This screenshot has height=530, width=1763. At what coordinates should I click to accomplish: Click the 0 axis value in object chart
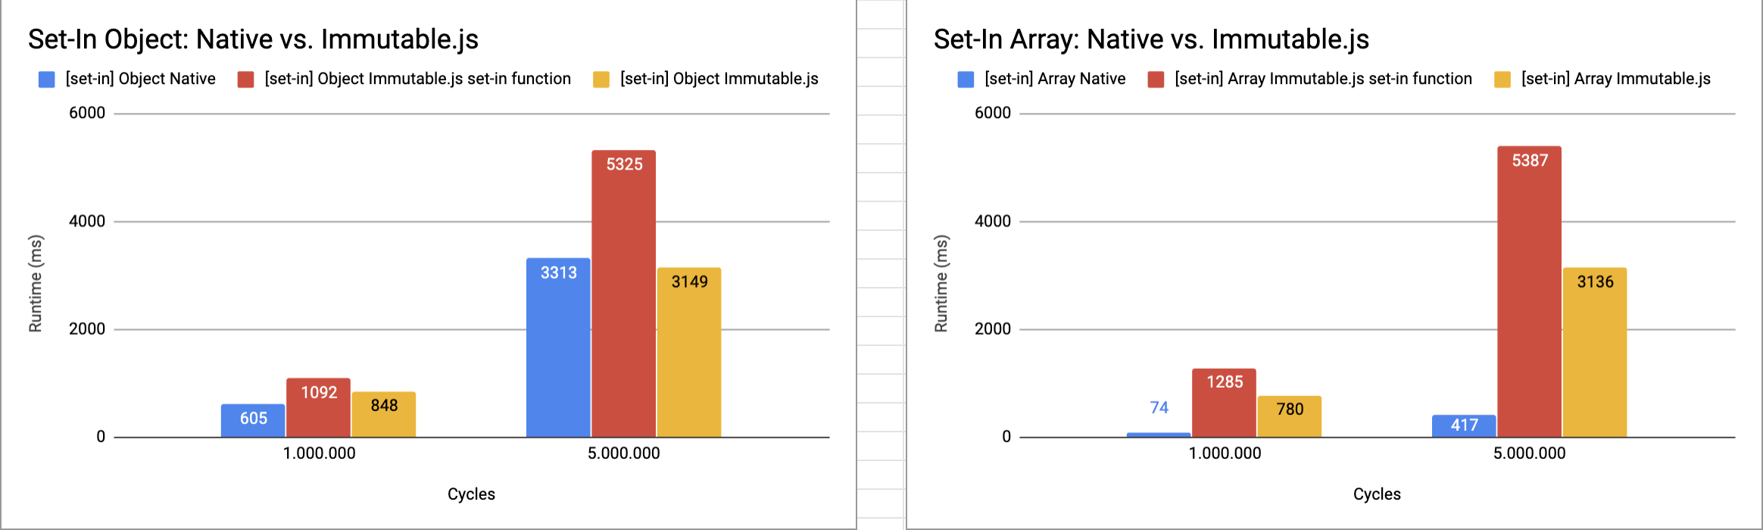(101, 437)
